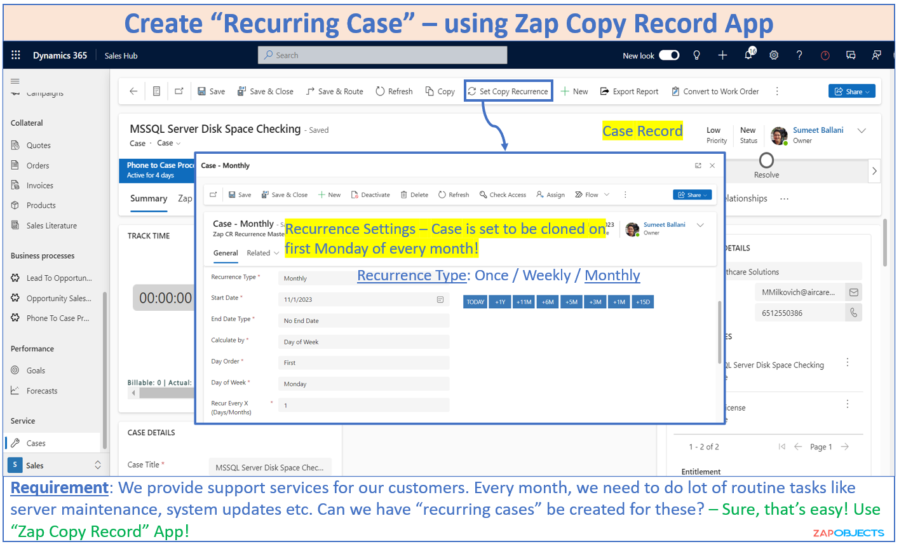Click the open record set page icon
Screen dimensions: 899x544
(x=156, y=92)
